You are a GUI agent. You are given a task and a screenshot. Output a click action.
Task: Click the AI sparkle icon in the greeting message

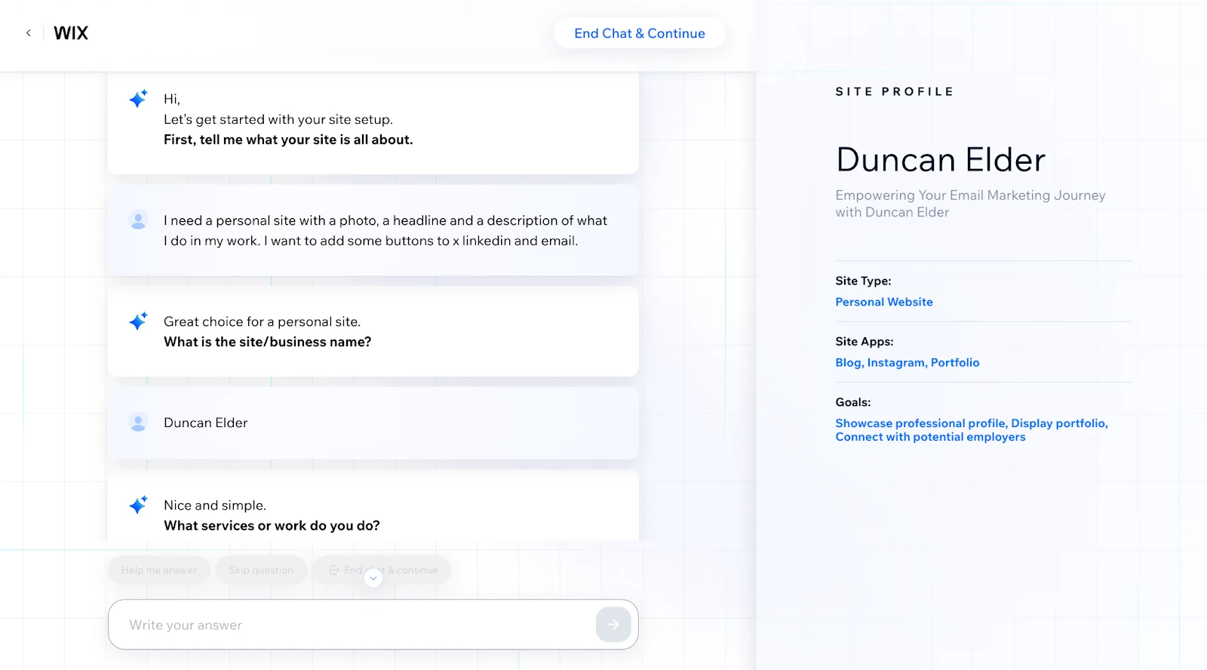click(138, 99)
